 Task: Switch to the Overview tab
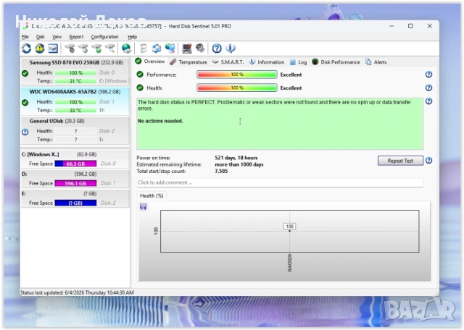point(150,62)
